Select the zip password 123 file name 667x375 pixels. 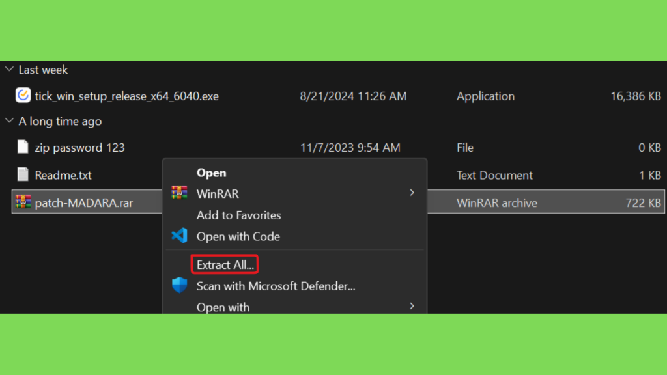click(79, 148)
